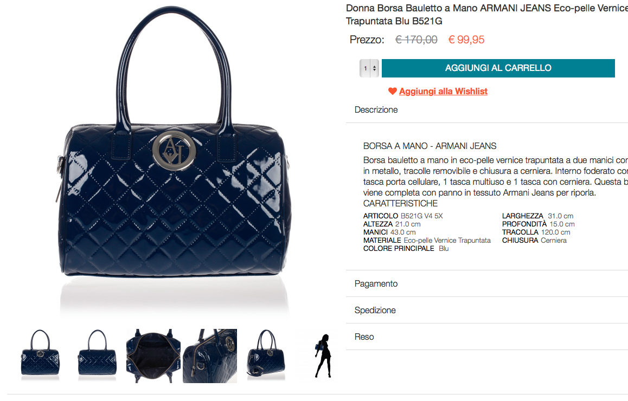
Task: View the angled bag with strap thumbnail
Action: 266,354
